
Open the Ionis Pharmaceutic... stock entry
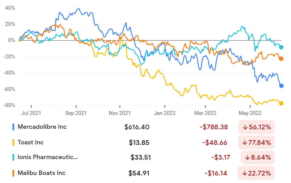click(48, 157)
